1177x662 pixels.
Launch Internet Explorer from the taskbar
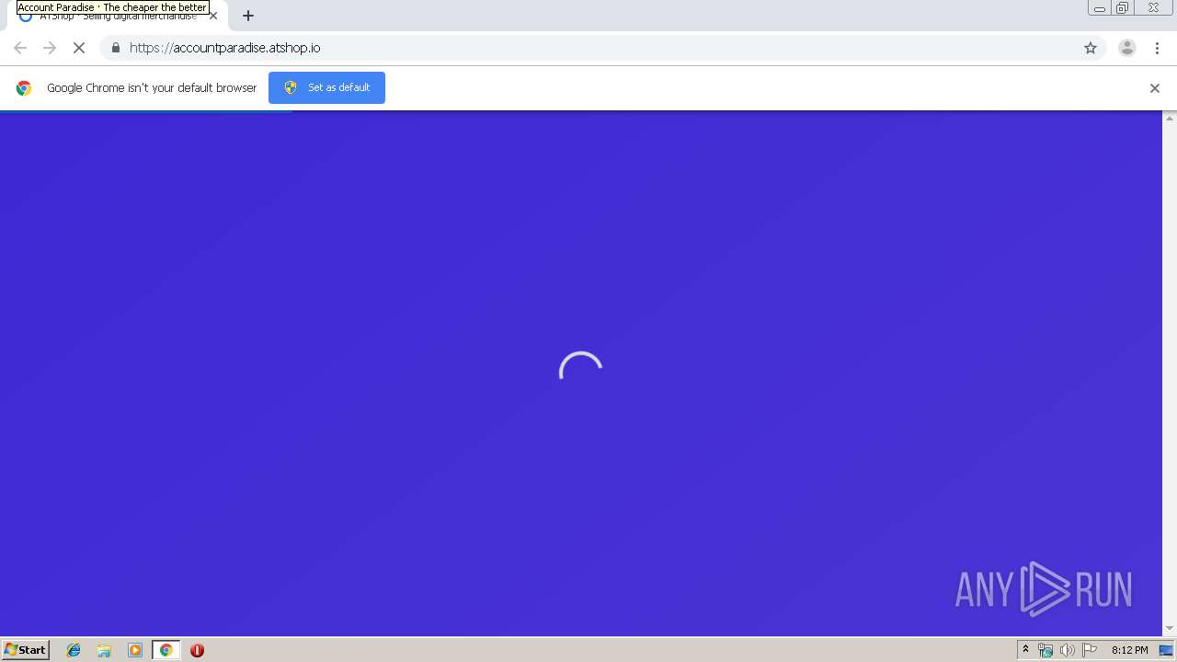click(x=74, y=650)
